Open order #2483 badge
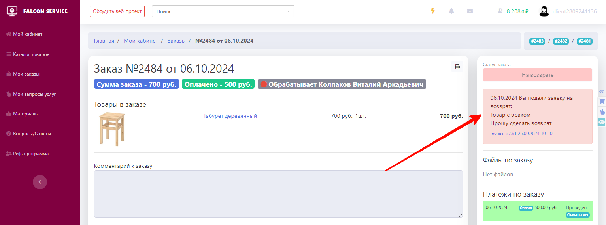The width and height of the screenshot is (606, 225). (x=537, y=41)
